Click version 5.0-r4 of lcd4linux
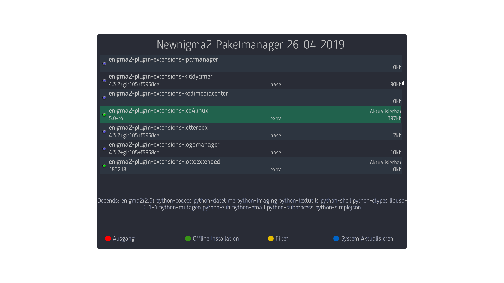The image size is (504, 283). coord(116,118)
